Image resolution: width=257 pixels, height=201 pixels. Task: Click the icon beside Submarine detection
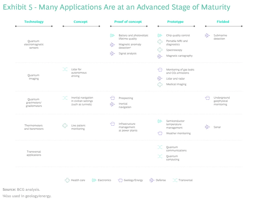(x=207, y=35)
